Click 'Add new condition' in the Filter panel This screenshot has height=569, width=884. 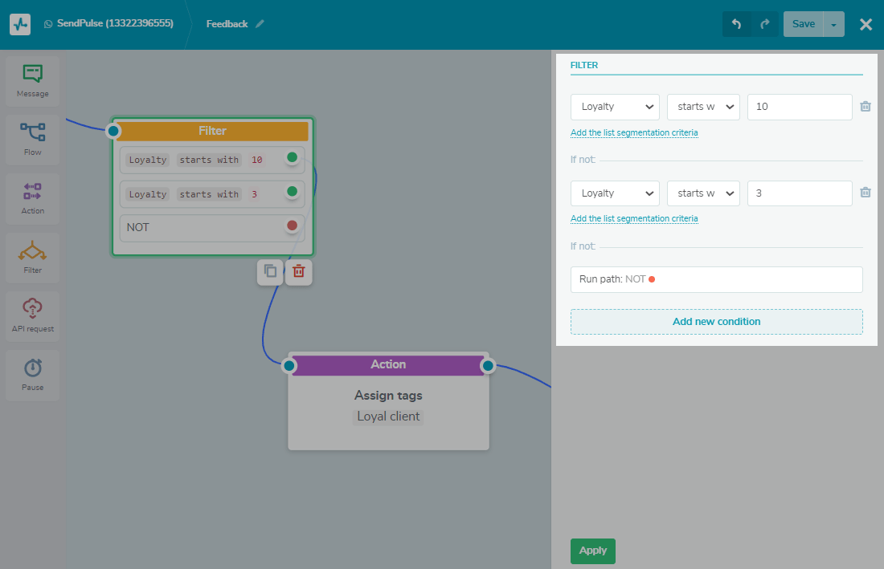tap(716, 321)
